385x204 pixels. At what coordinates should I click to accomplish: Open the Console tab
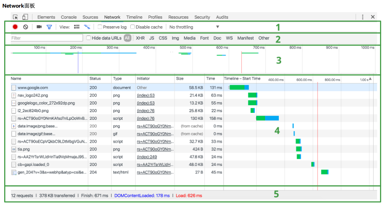[69, 17]
